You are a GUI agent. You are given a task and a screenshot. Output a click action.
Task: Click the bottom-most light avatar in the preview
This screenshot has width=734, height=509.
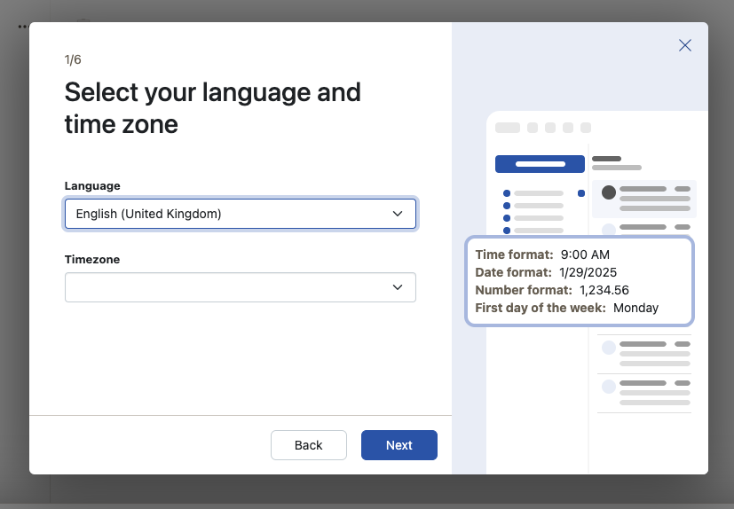tap(609, 387)
